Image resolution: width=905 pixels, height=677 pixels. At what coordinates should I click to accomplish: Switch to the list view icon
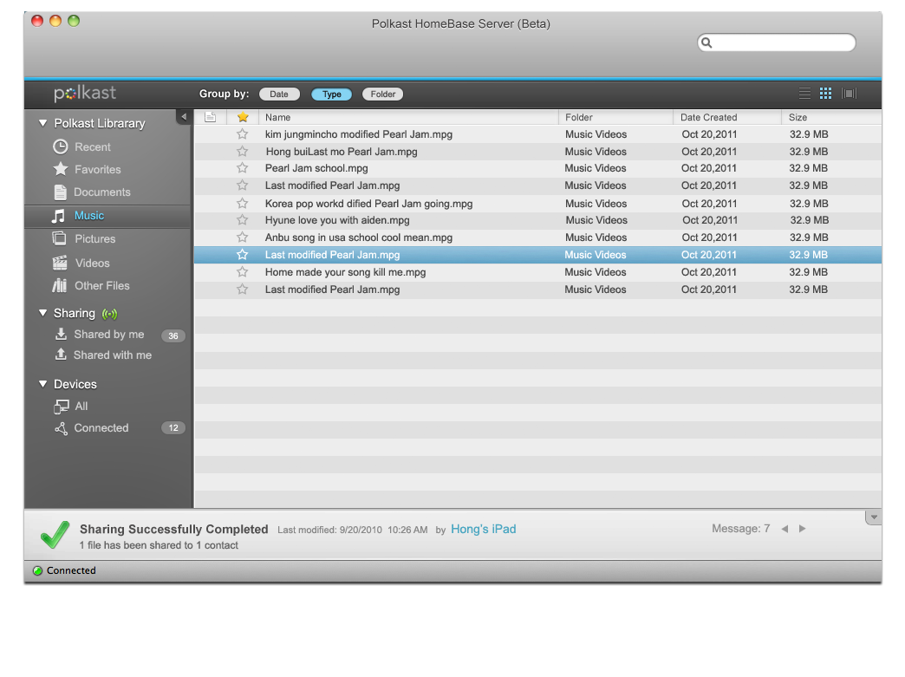[804, 94]
